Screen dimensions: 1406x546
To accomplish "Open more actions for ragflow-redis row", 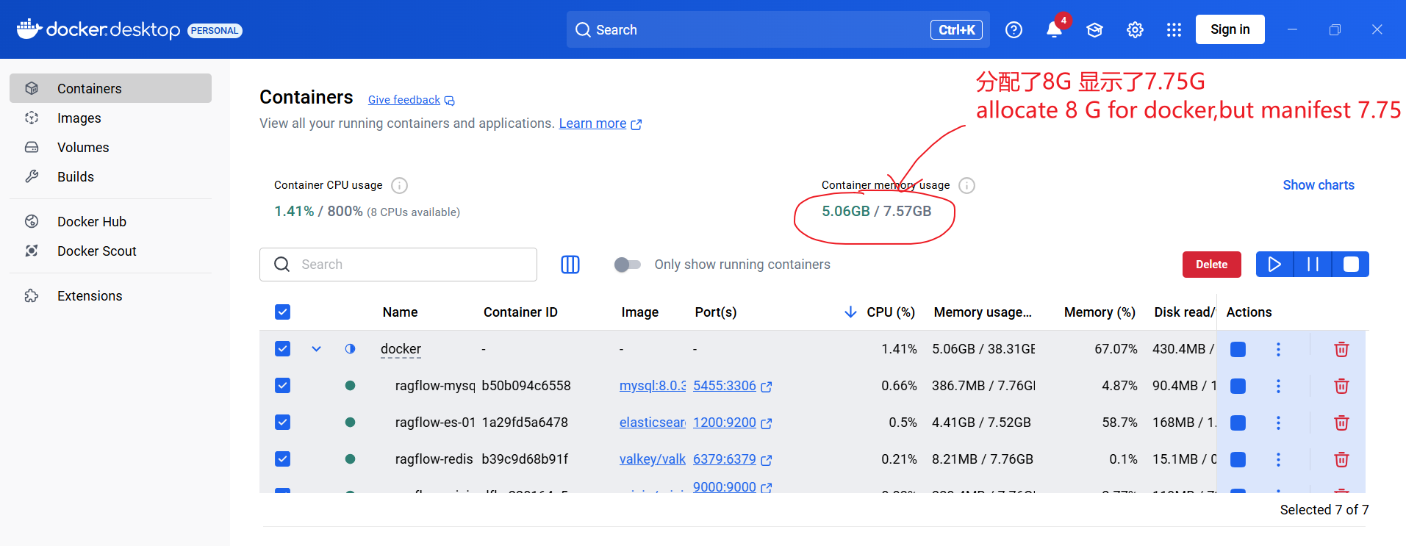I will 1278,459.
